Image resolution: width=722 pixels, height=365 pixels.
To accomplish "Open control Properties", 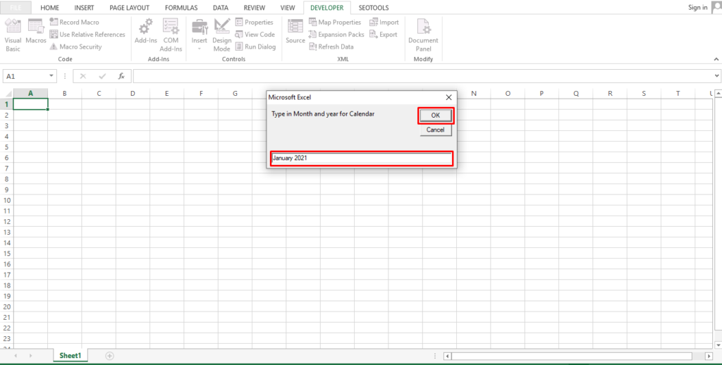I will [x=254, y=22].
